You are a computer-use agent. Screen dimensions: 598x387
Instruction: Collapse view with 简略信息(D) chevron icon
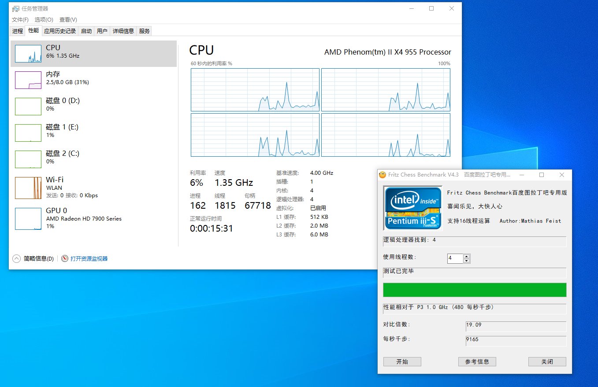(17, 258)
